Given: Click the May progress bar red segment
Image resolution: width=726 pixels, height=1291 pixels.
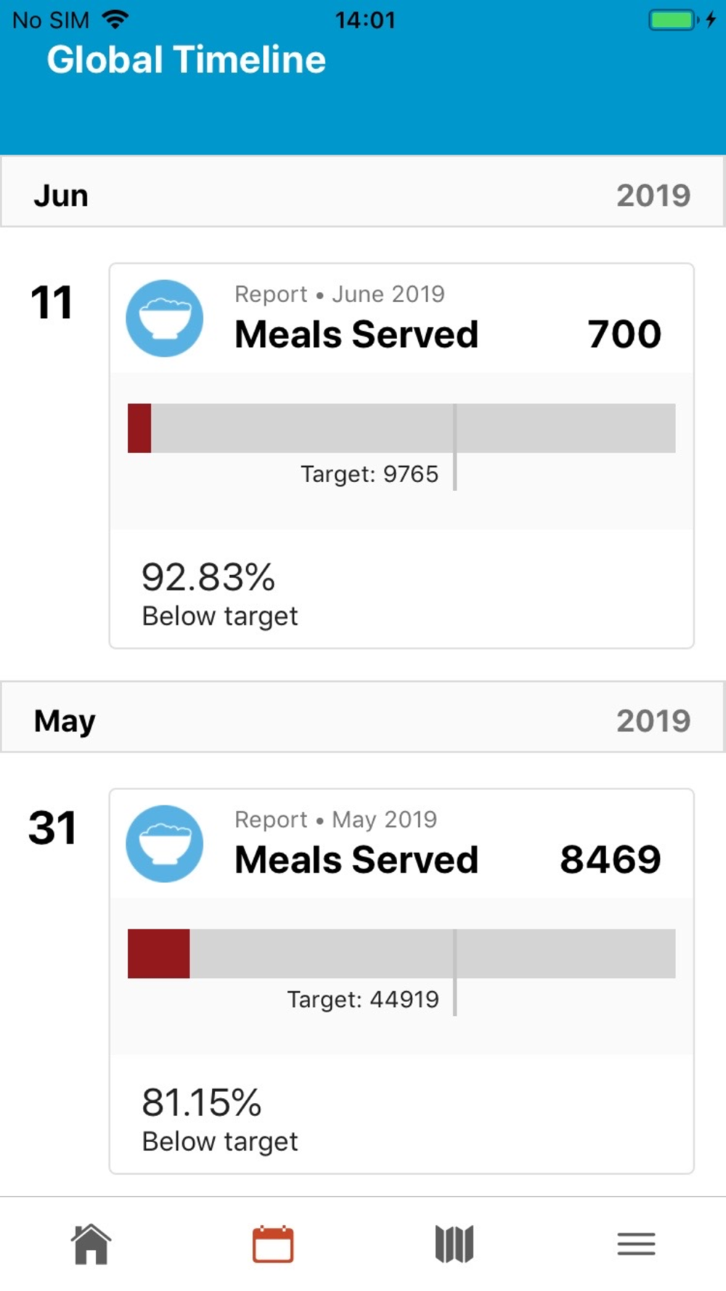Looking at the screenshot, I should pos(158,953).
